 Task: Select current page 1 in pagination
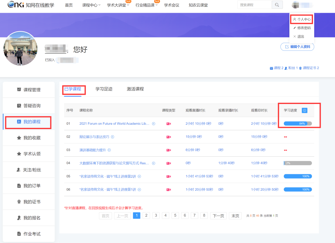(136, 215)
